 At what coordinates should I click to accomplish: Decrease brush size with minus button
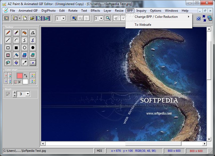[15, 96]
